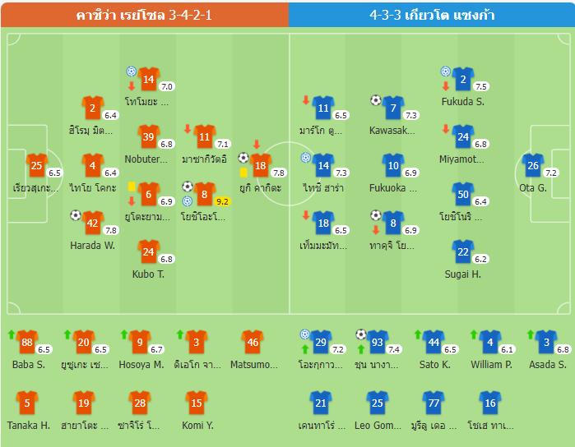The width and height of the screenshot is (575, 447).
Task: Open Fukuda S. player name
Action: coord(463,102)
